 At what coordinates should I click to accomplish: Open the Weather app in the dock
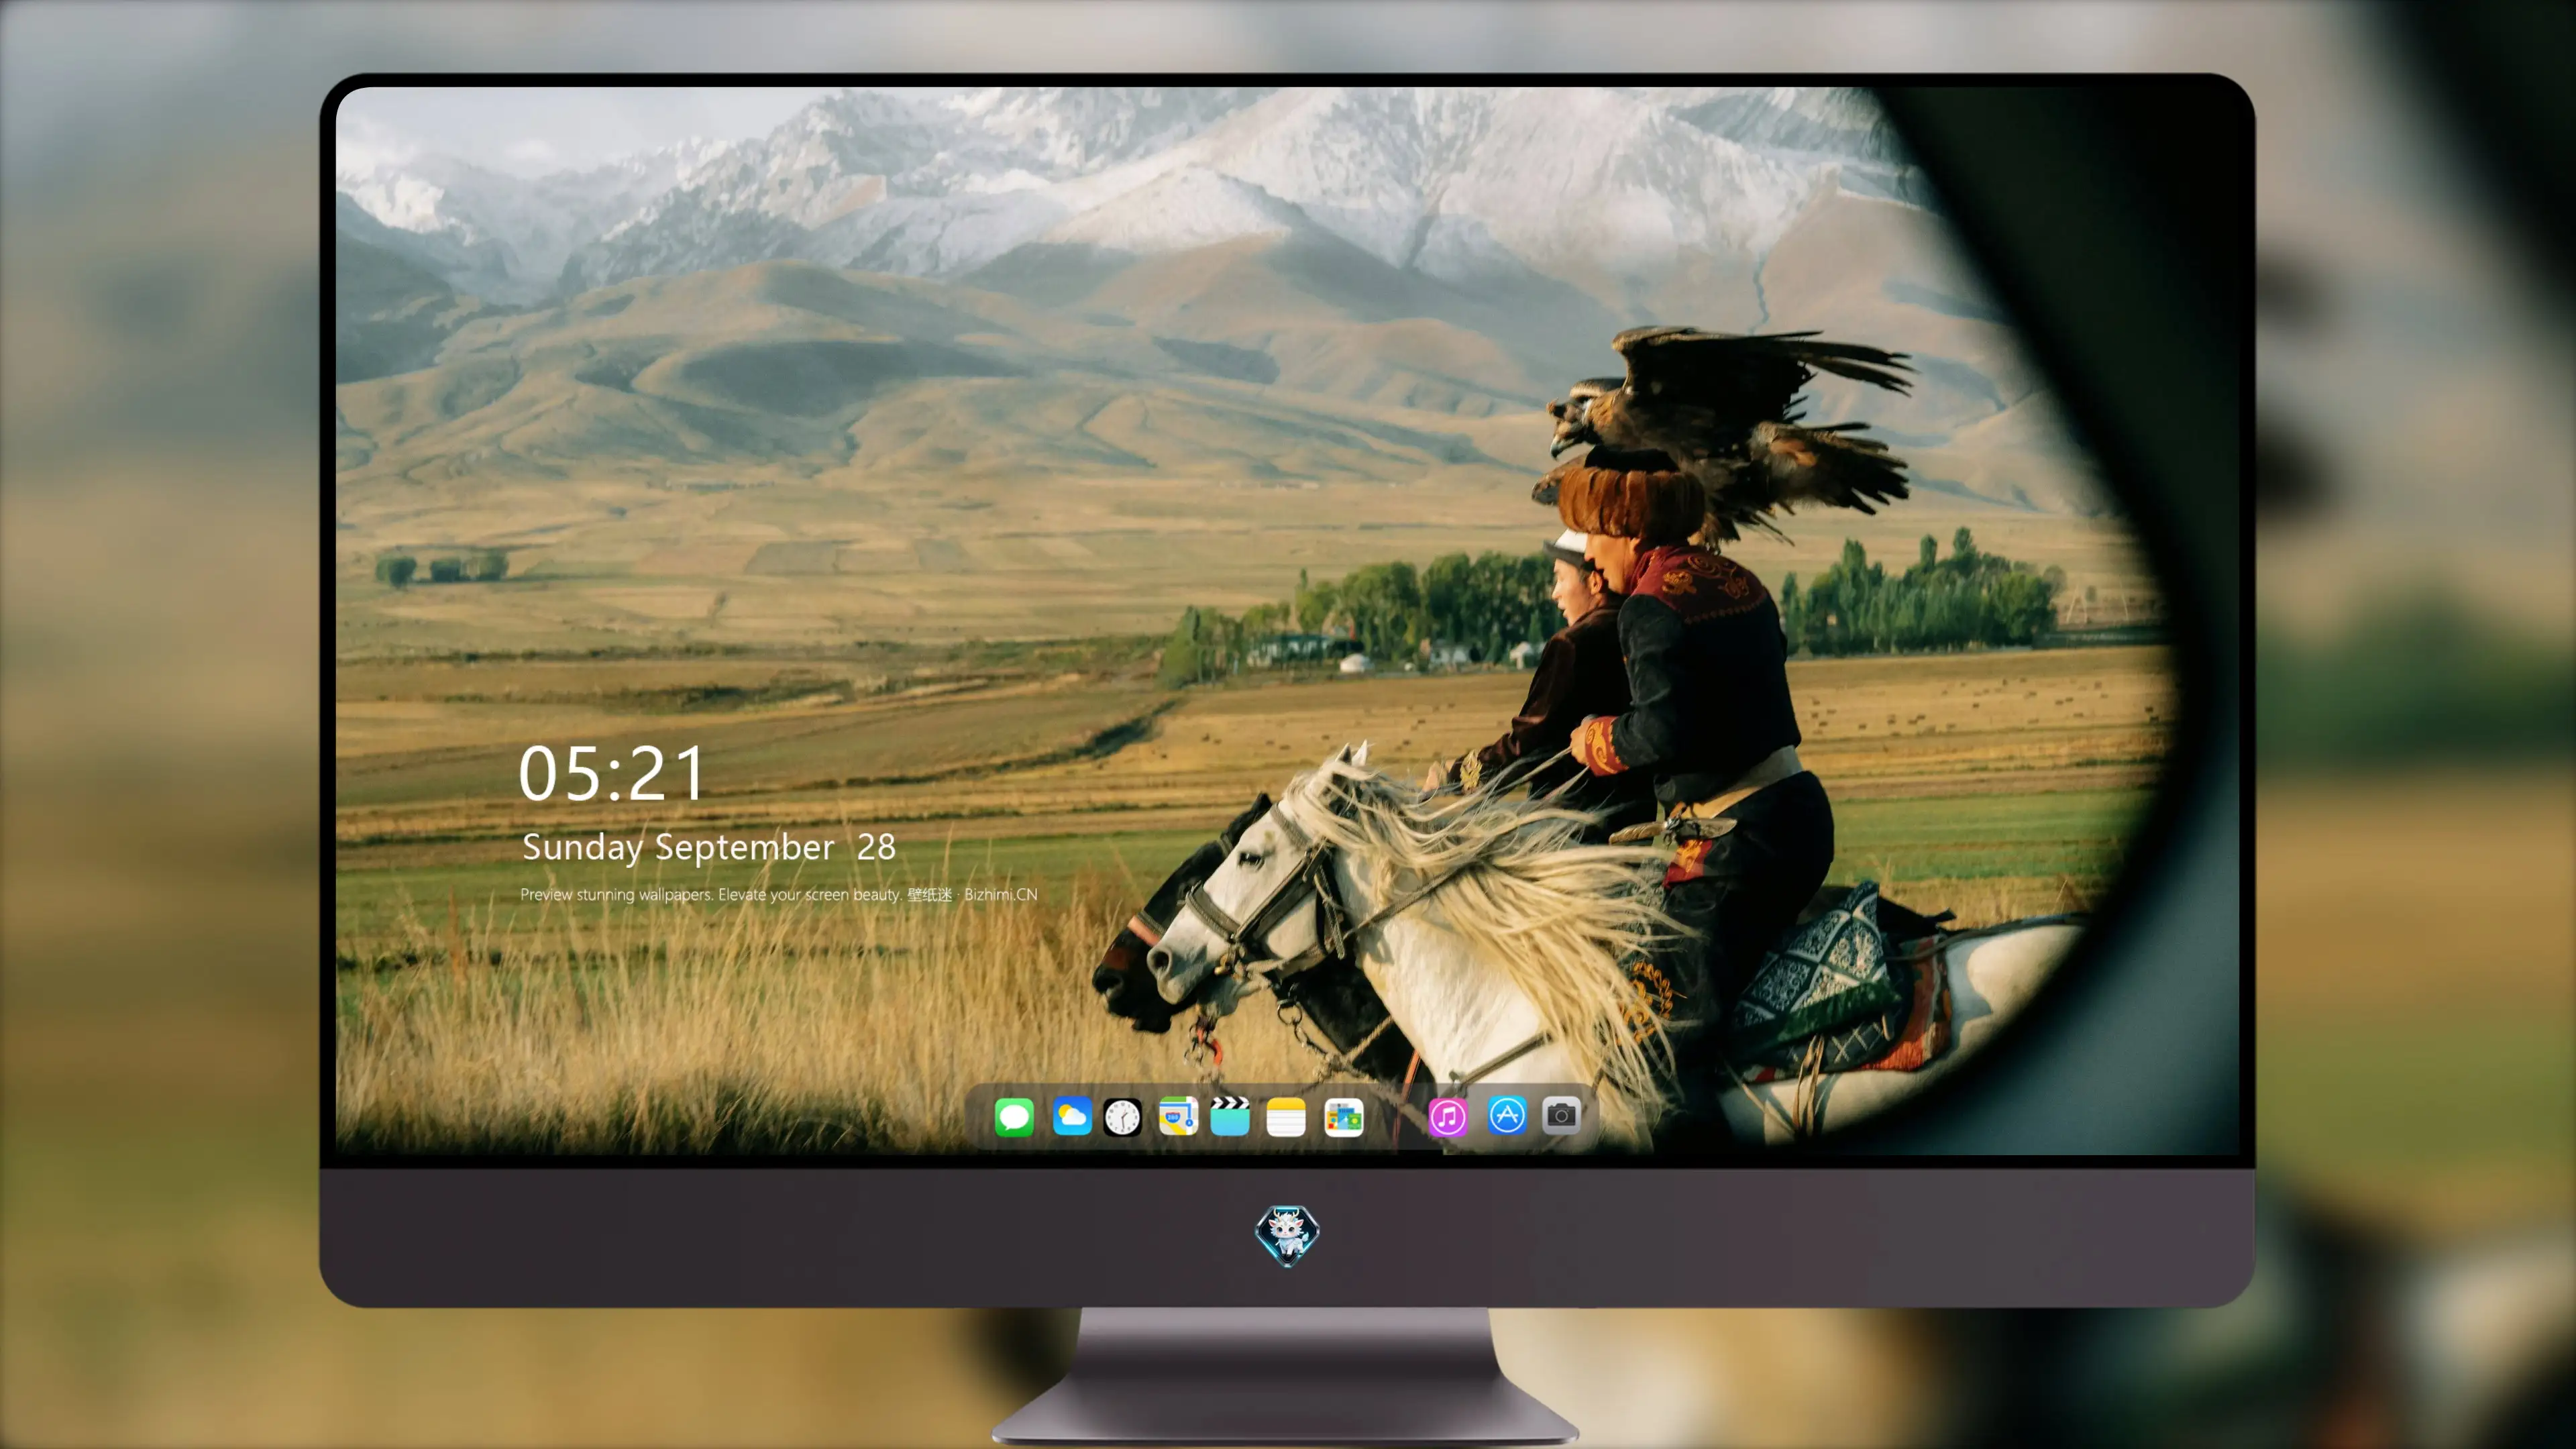tap(1072, 1116)
